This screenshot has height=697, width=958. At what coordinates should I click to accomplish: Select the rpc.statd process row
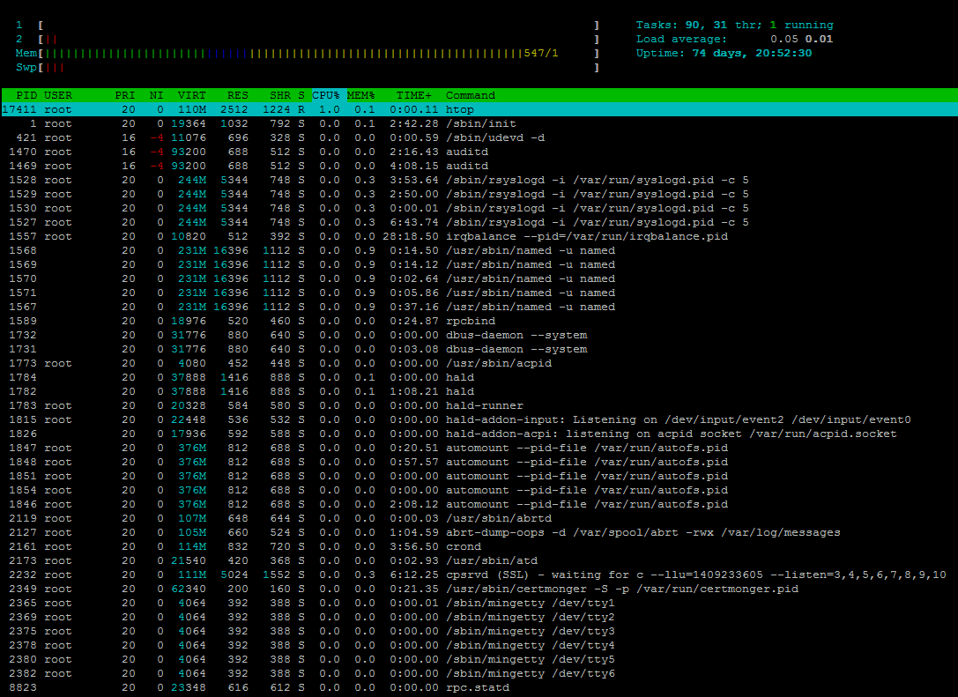click(x=264, y=687)
